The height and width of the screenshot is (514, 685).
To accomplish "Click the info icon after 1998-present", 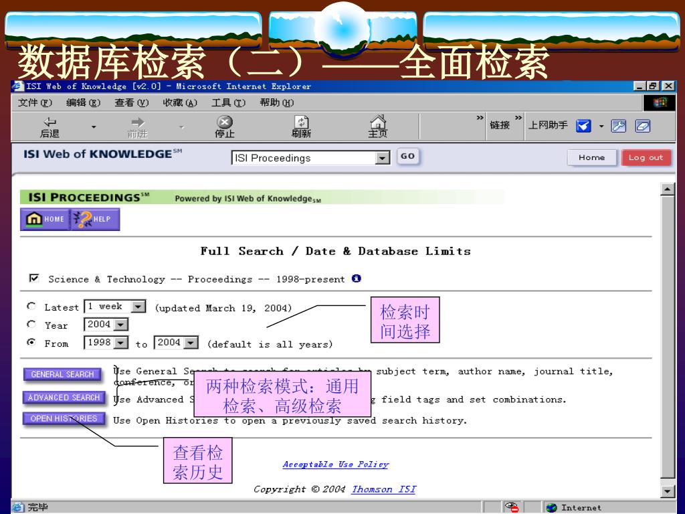I will [357, 278].
